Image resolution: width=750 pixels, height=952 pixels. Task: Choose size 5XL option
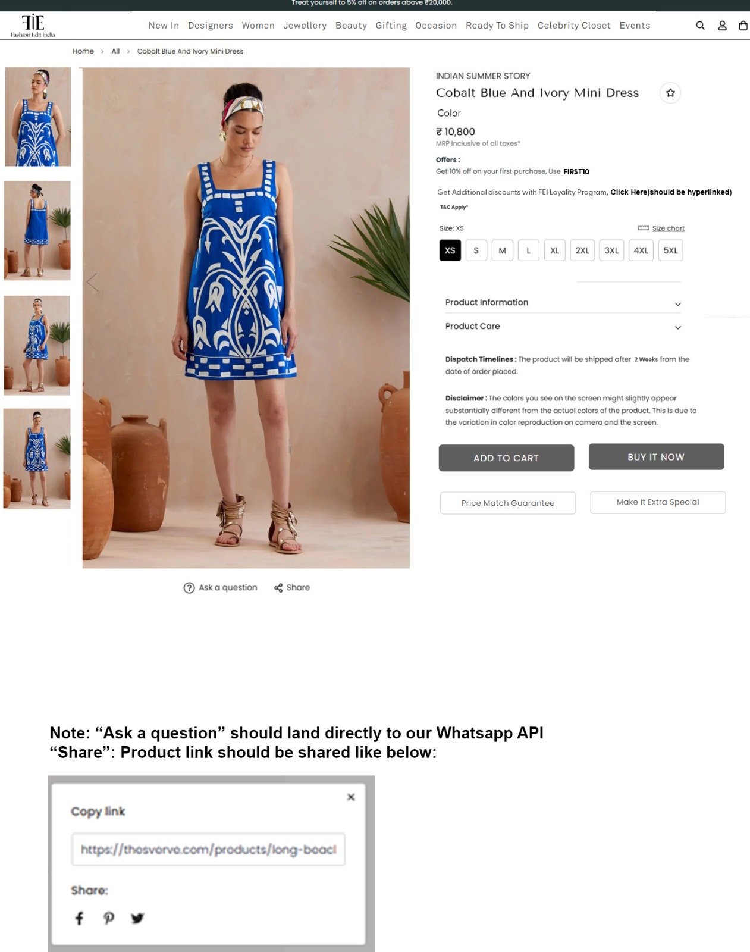click(x=670, y=250)
